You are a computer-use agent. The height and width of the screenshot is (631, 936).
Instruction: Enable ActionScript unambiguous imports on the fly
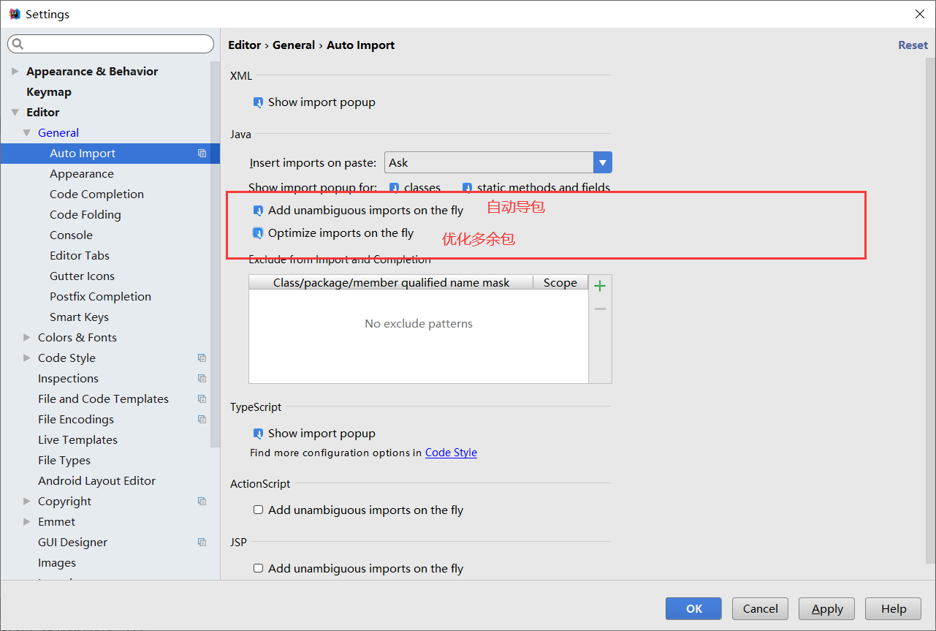258,510
